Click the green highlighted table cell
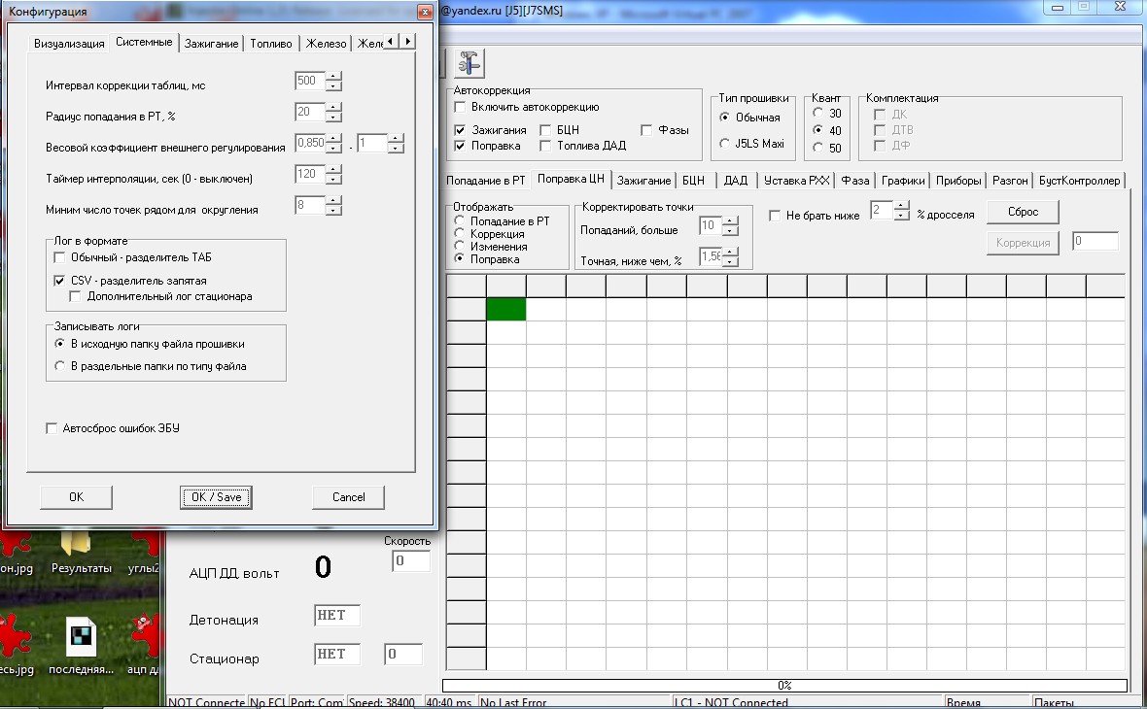 point(505,309)
